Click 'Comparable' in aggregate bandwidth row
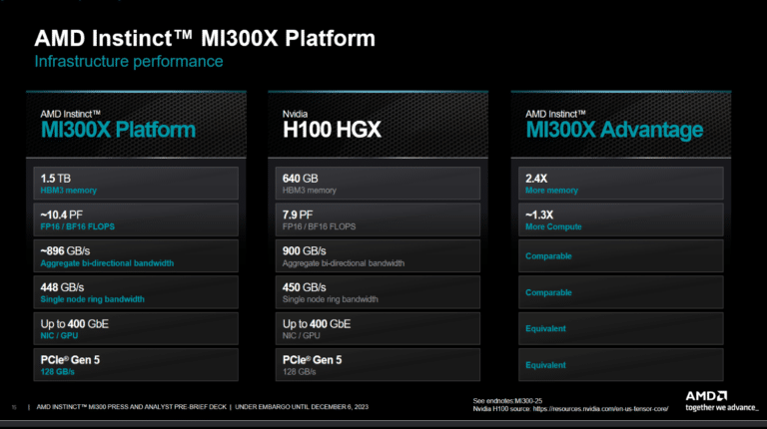Image resolution: width=767 pixels, height=429 pixels. tap(548, 256)
